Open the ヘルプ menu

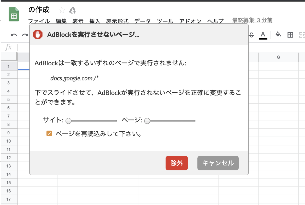[215, 21]
